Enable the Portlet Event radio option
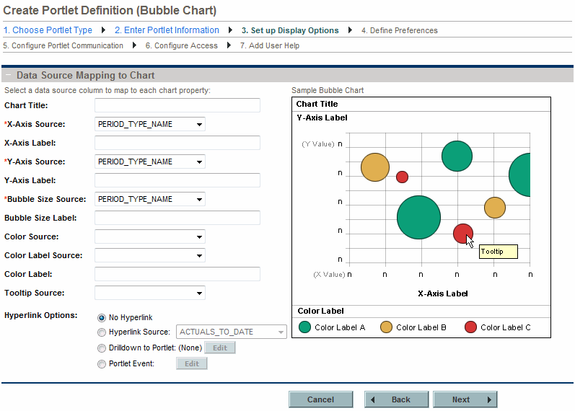This screenshot has width=575, height=411. pos(102,364)
